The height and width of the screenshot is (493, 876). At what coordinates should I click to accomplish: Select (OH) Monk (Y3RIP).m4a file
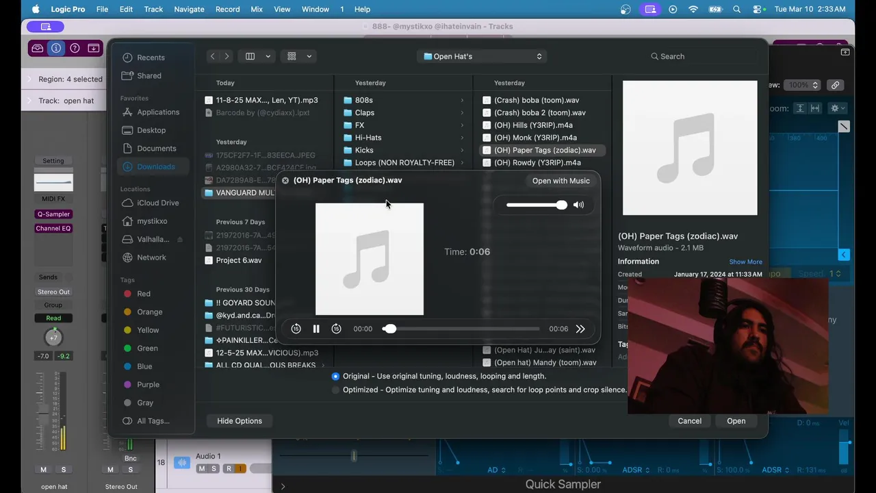point(535,138)
